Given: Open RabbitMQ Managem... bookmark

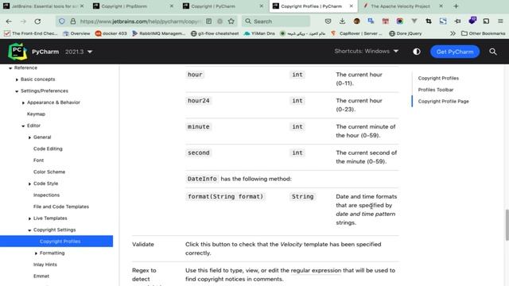Looking at the screenshot, I should point(159,33).
